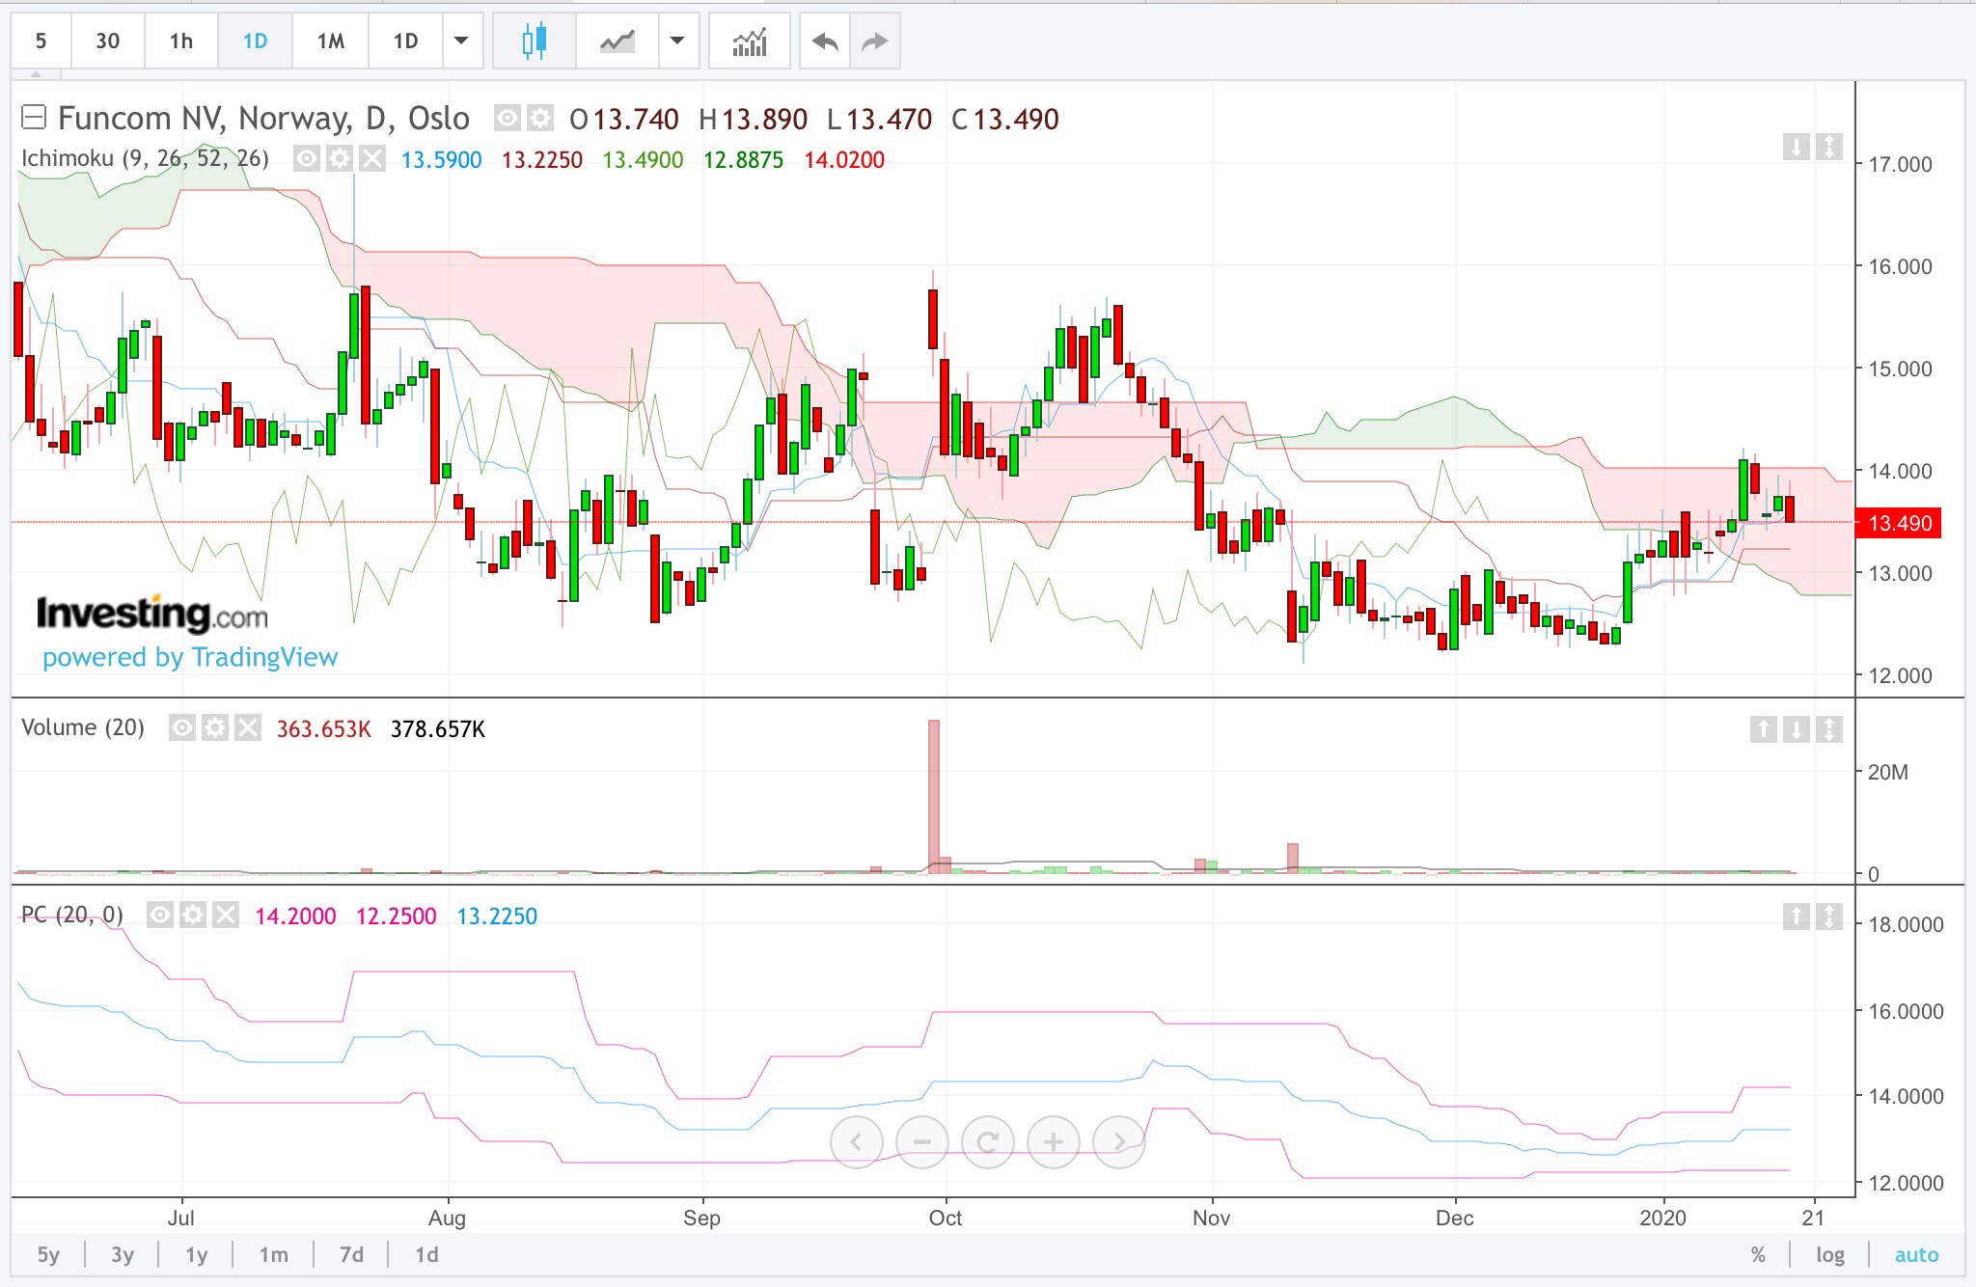Reset the chart view
The image size is (1976, 1287).
tap(988, 1142)
